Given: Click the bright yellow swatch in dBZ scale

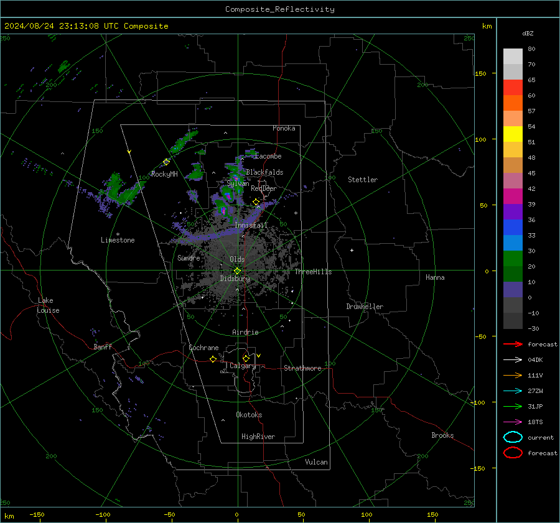Looking at the screenshot, I should pos(513,134).
